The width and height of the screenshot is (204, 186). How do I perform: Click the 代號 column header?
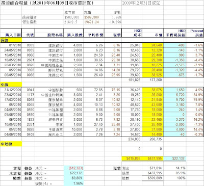point(30,35)
